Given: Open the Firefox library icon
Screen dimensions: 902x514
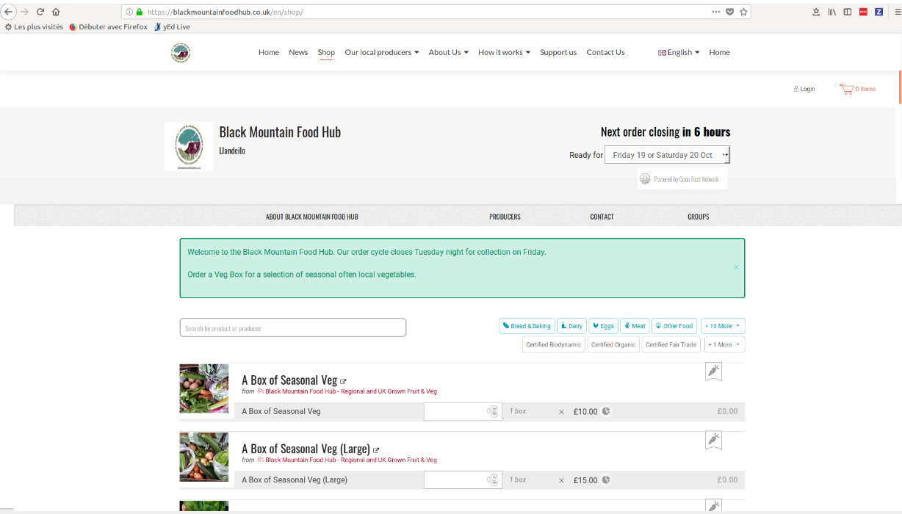Looking at the screenshot, I should point(832,12).
